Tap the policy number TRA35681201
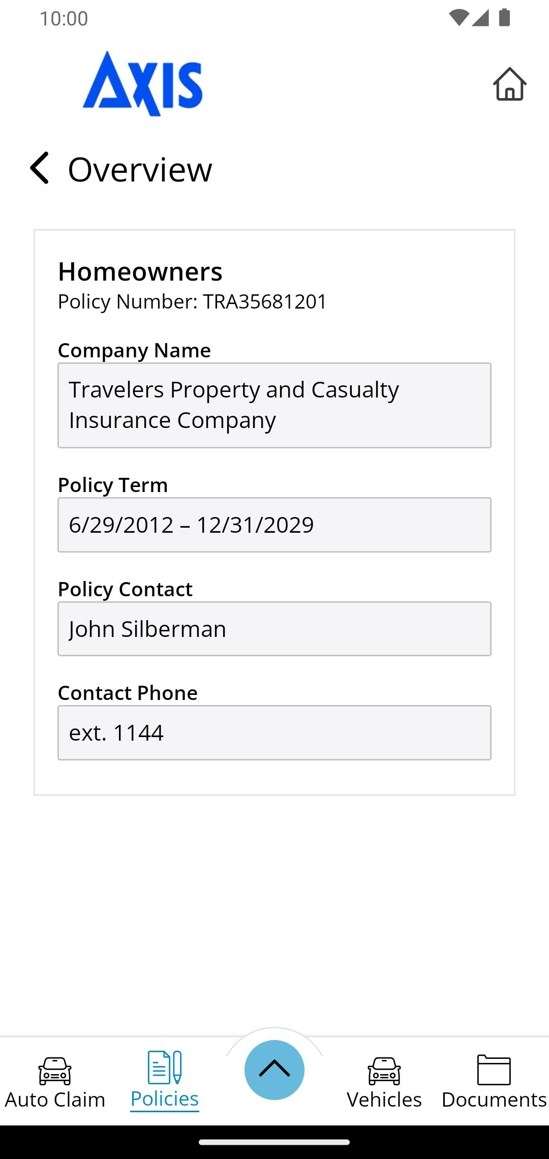The width and height of the screenshot is (549, 1159). [264, 301]
